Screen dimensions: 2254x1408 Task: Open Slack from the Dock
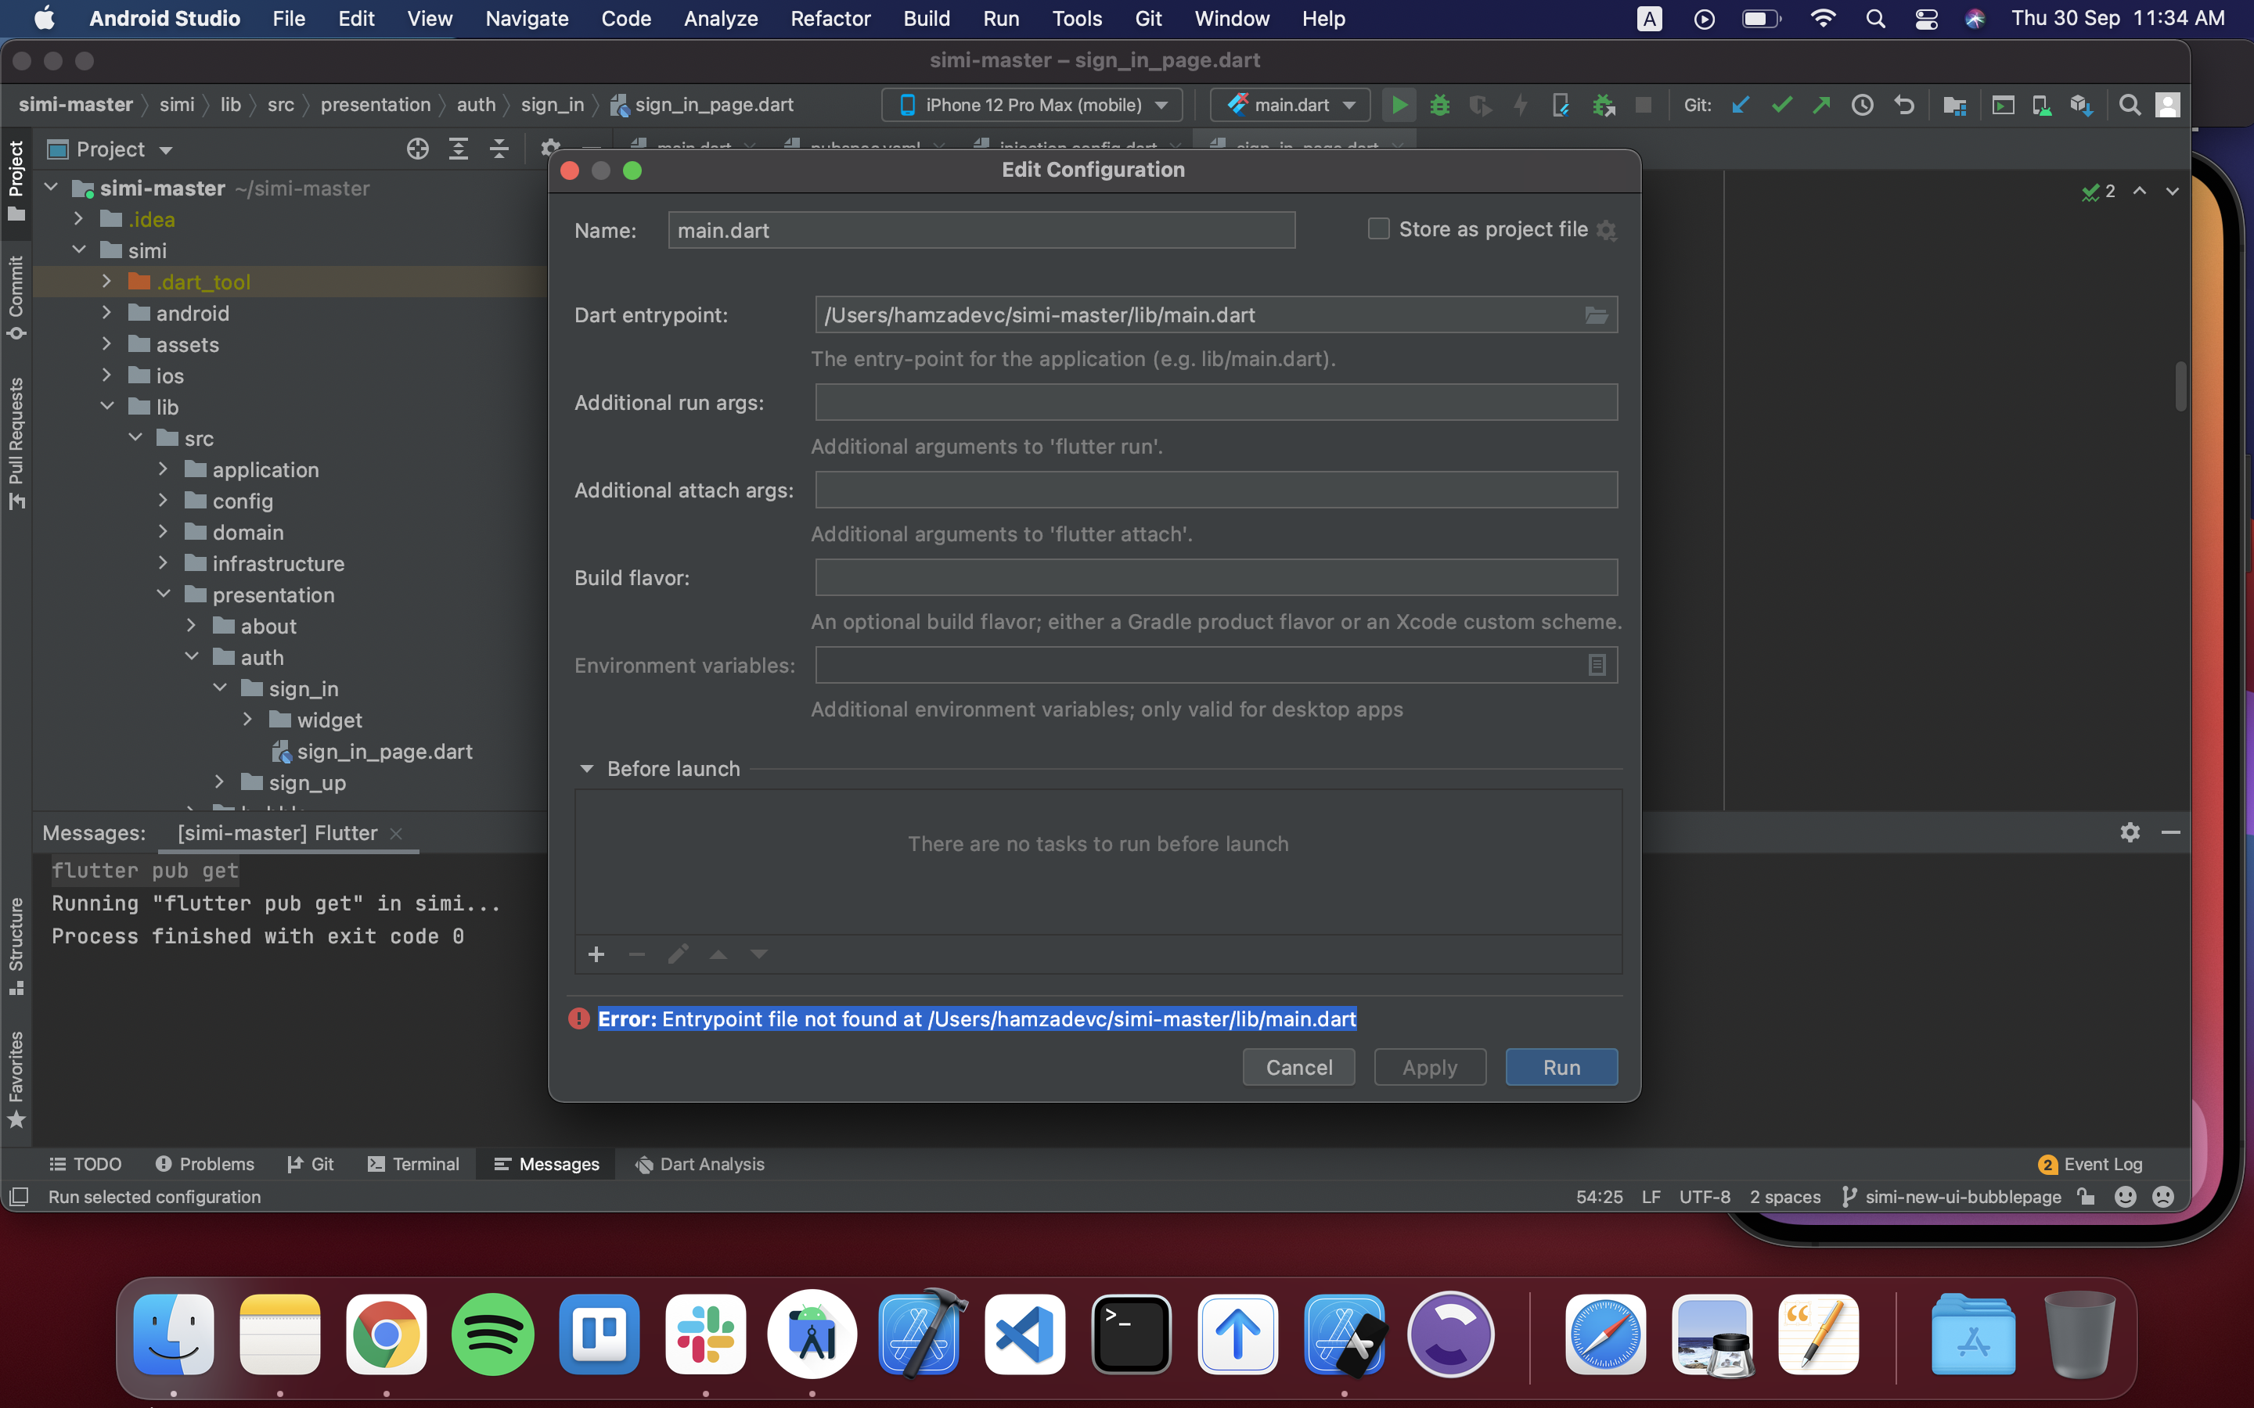pos(705,1334)
